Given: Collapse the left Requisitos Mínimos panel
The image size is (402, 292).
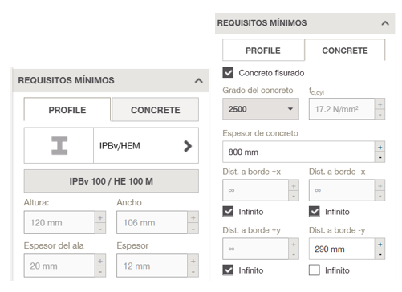Looking at the screenshot, I should coord(199,80).
